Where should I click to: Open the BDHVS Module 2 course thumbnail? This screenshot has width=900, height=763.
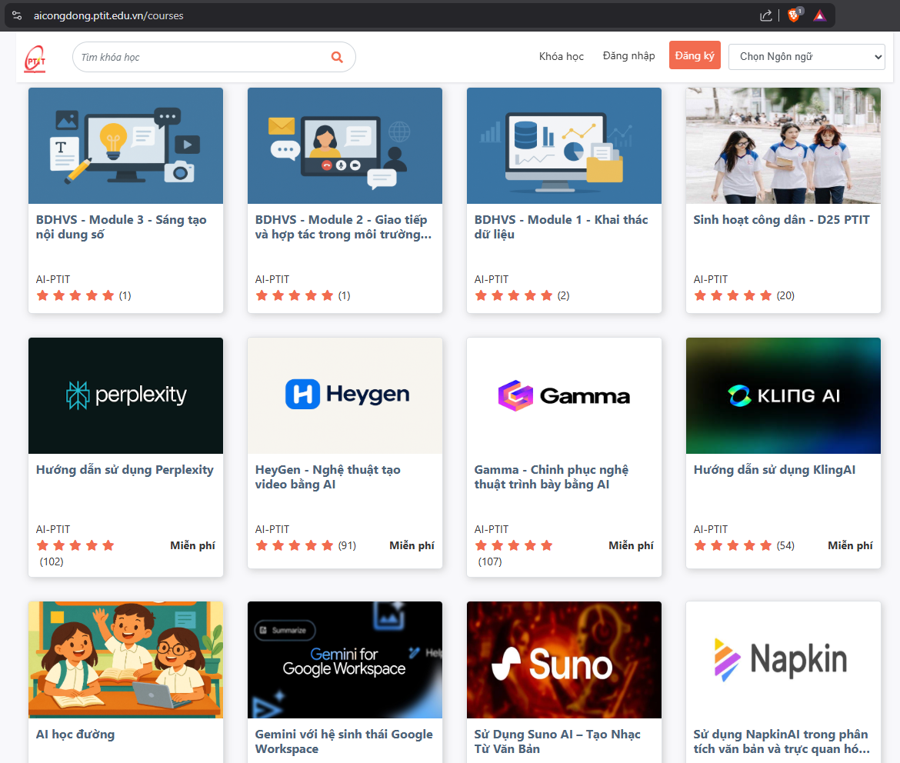tap(345, 146)
